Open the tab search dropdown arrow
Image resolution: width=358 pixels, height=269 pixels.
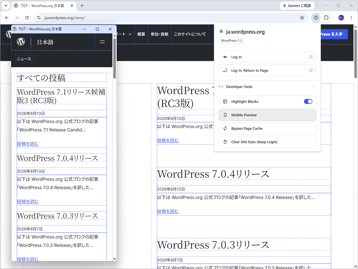click(x=6, y=6)
